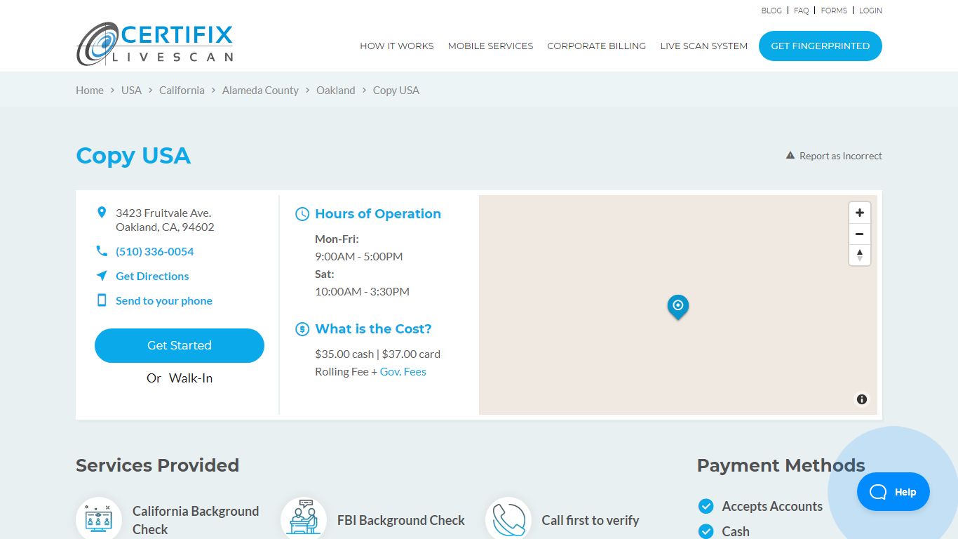Click the Copy USA page heading
The height and width of the screenshot is (539, 958).
point(133,155)
